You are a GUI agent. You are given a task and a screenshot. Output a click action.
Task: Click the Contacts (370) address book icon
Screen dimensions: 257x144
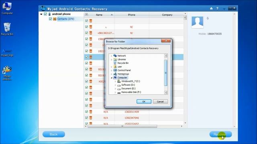click(x=55, y=19)
